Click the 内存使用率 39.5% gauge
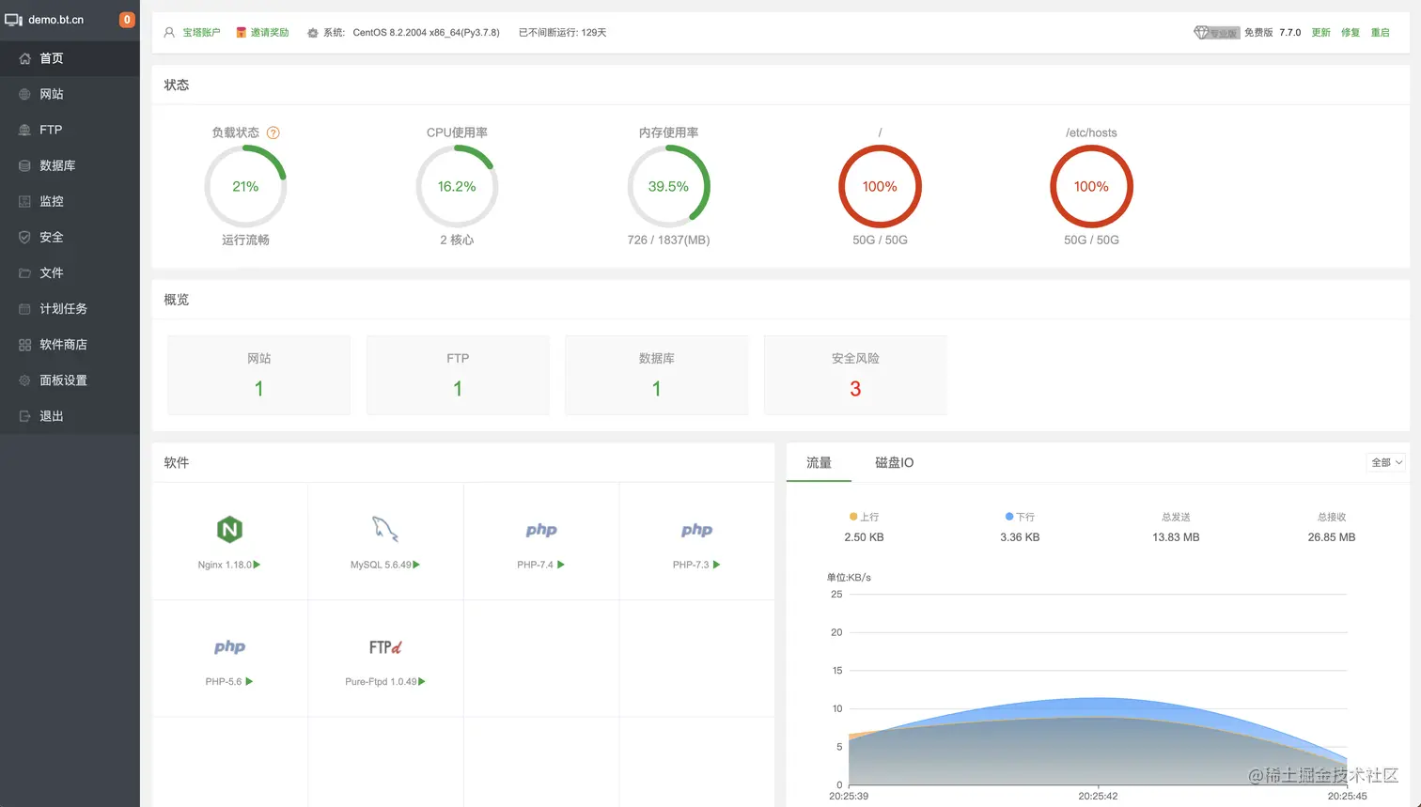Screen dimensions: 1421x807 coord(668,186)
